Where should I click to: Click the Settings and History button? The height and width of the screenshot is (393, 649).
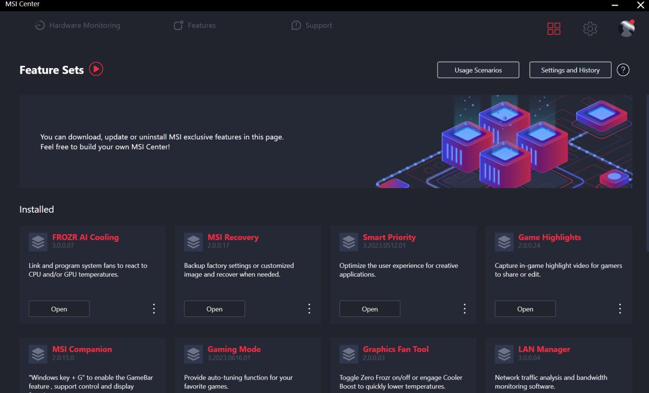(570, 70)
